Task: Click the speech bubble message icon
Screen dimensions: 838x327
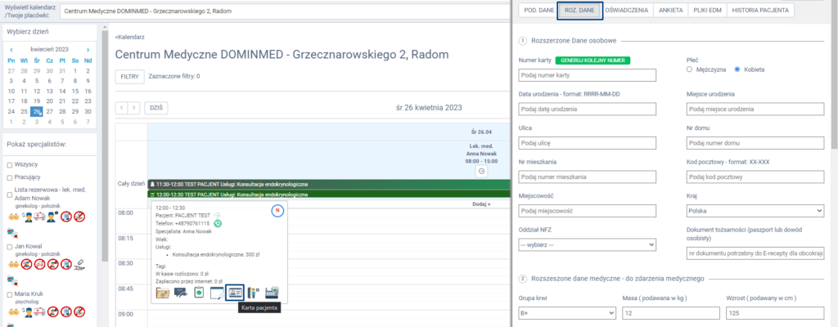Action: coord(180,292)
